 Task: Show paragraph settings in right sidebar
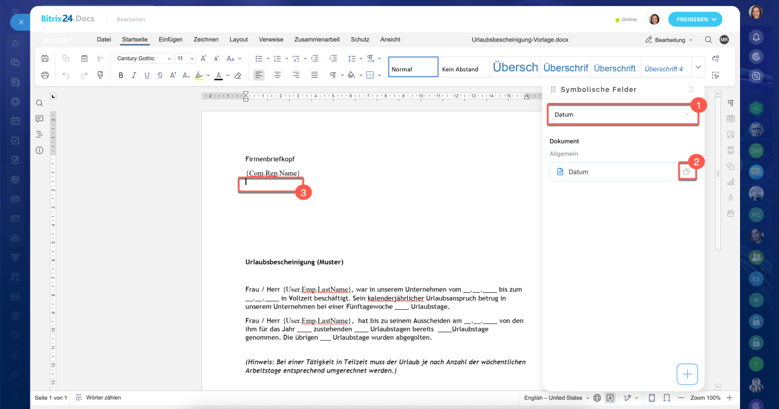730,103
